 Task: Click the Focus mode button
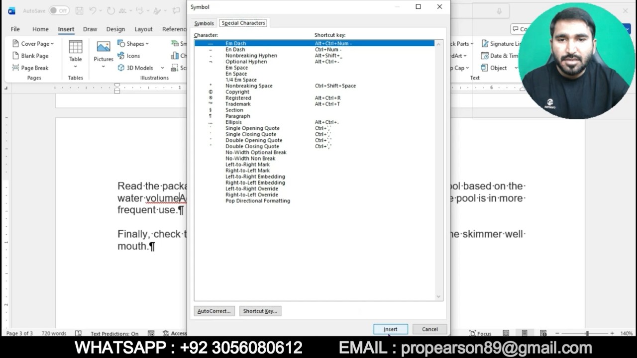pos(481,334)
